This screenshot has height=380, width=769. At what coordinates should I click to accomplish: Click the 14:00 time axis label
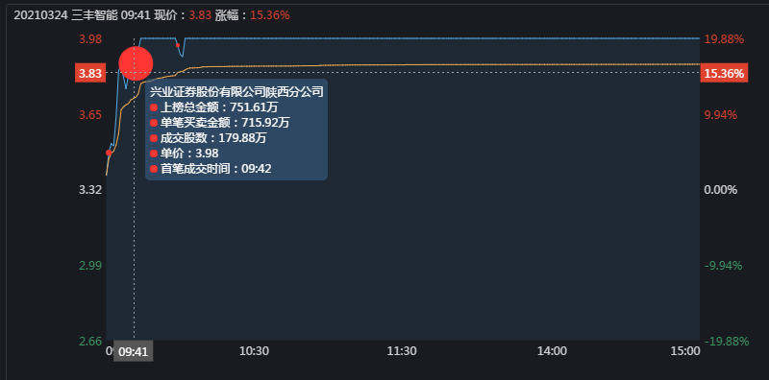[552, 351]
